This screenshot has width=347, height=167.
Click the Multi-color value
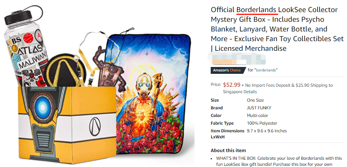coord(257,116)
